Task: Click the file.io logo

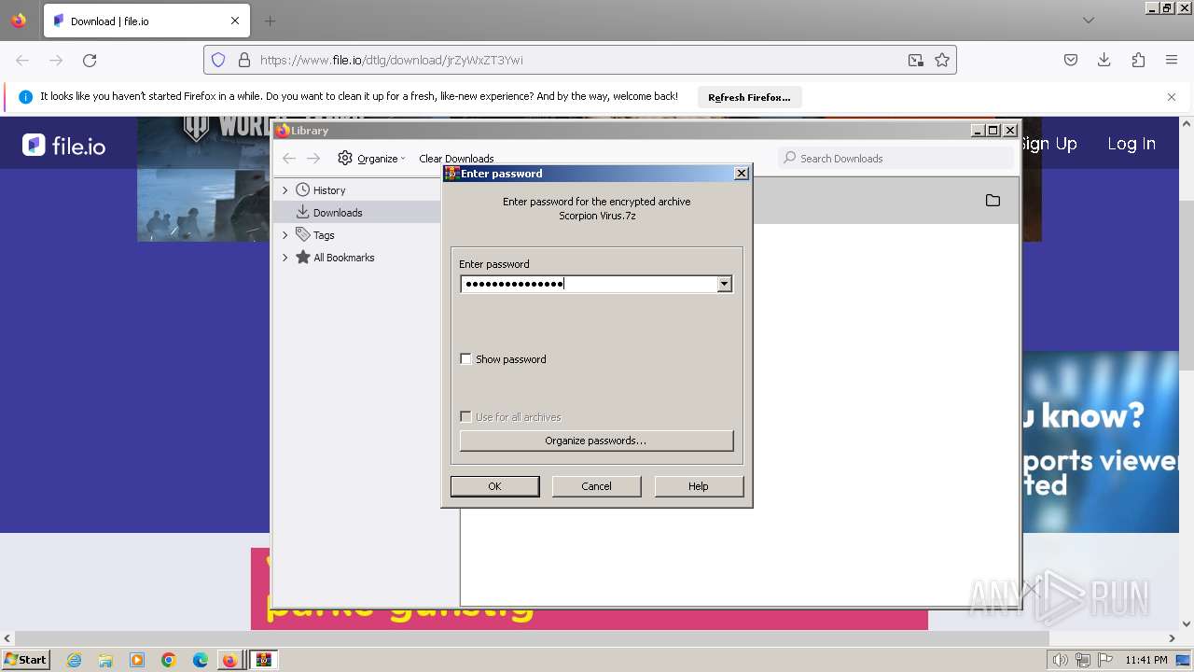Action: tap(63, 146)
